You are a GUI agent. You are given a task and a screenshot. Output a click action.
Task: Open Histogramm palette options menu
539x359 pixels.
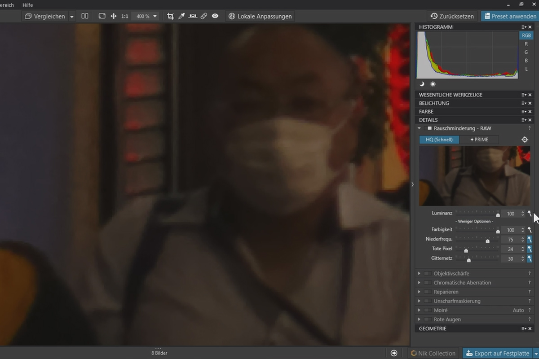pos(524,27)
